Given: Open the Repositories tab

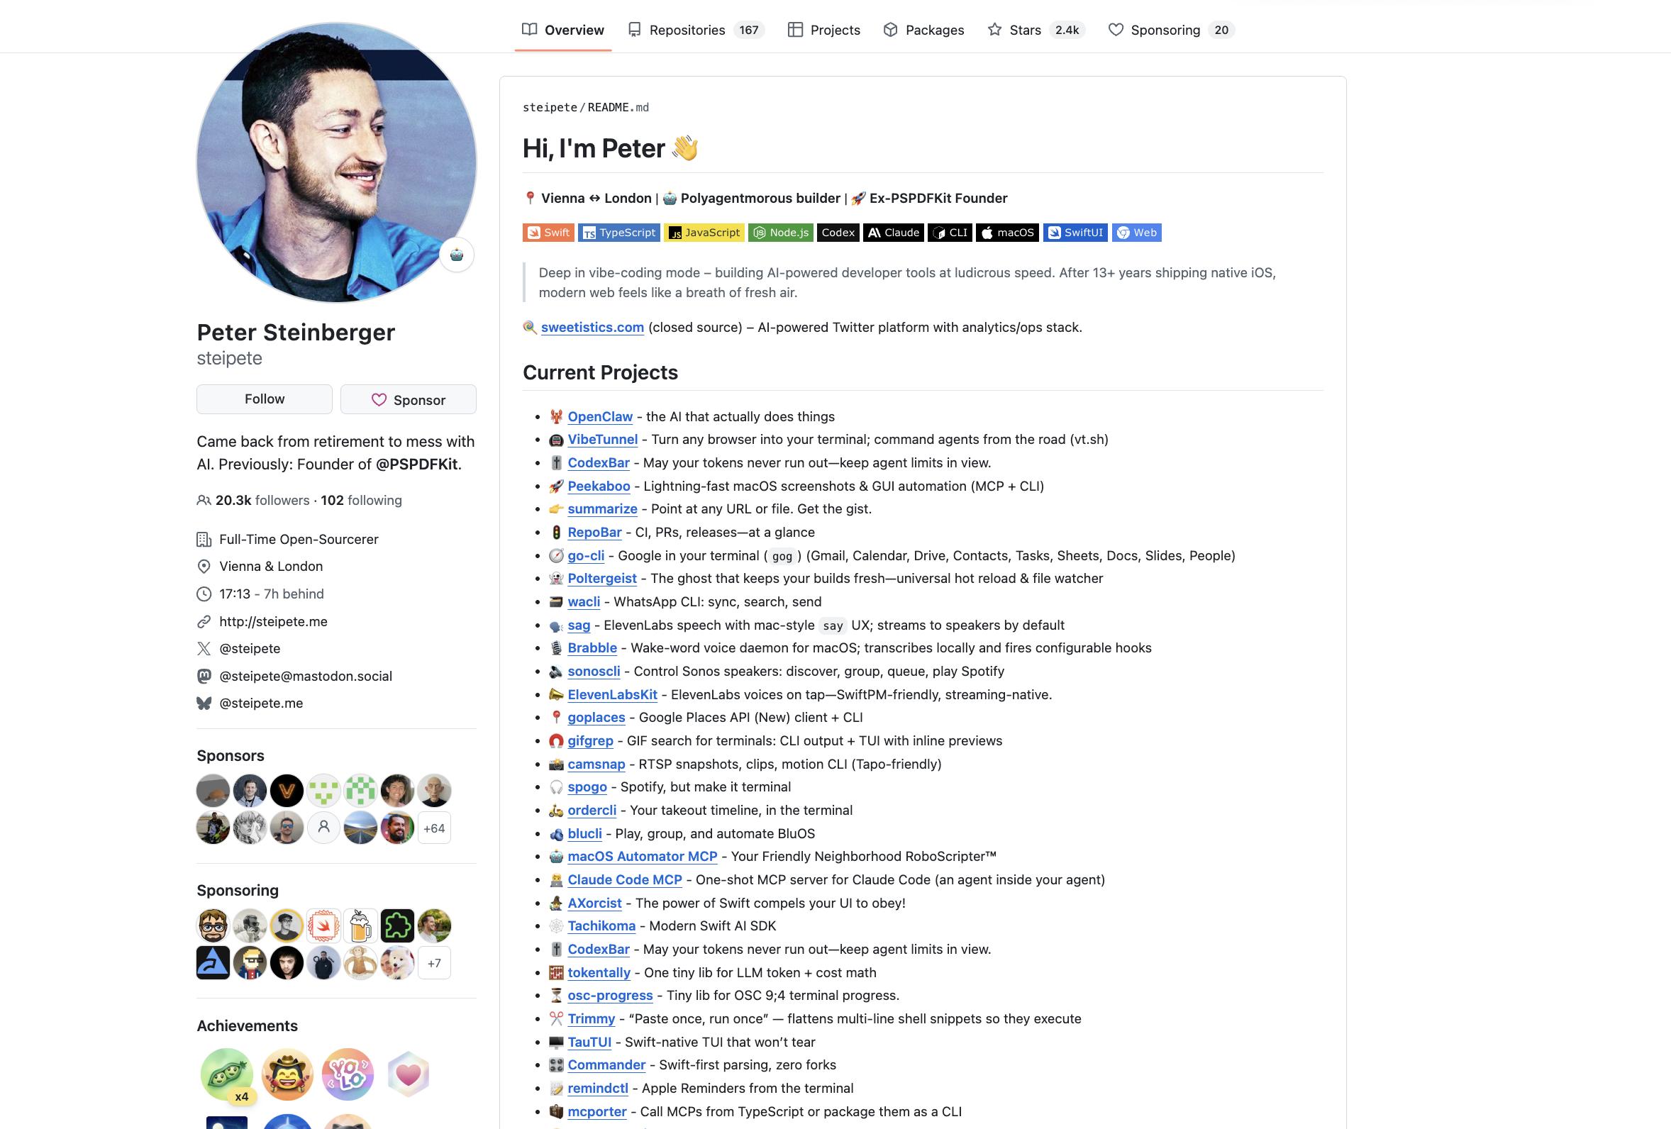Looking at the screenshot, I should [687, 30].
